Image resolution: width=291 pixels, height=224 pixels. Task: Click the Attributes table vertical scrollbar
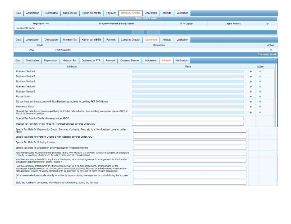(x=274, y=85)
